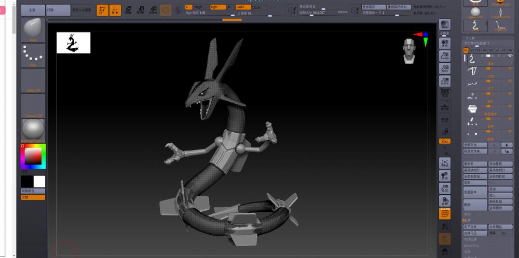Enable the Zsub button
Image resolution: width=519 pixels, height=258 pixels.
260,7
